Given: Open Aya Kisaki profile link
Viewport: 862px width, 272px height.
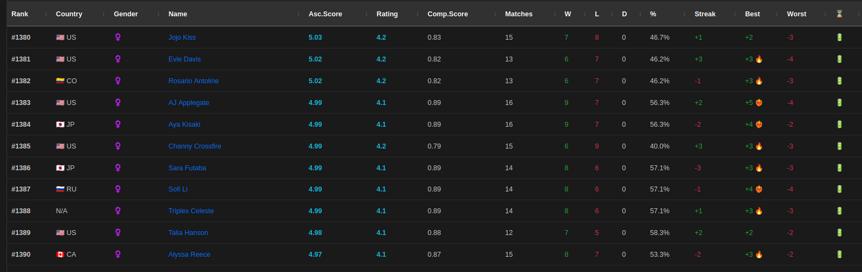Looking at the screenshot, I should click(x=184, y=125).
